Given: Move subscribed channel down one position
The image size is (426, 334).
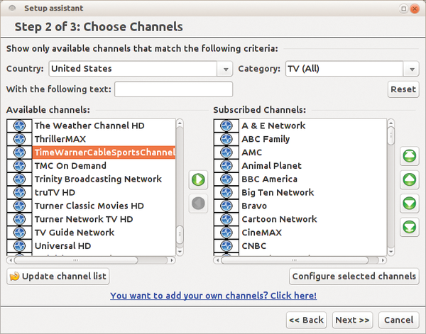Looking at the screenshot, I should tap(410, 204).
